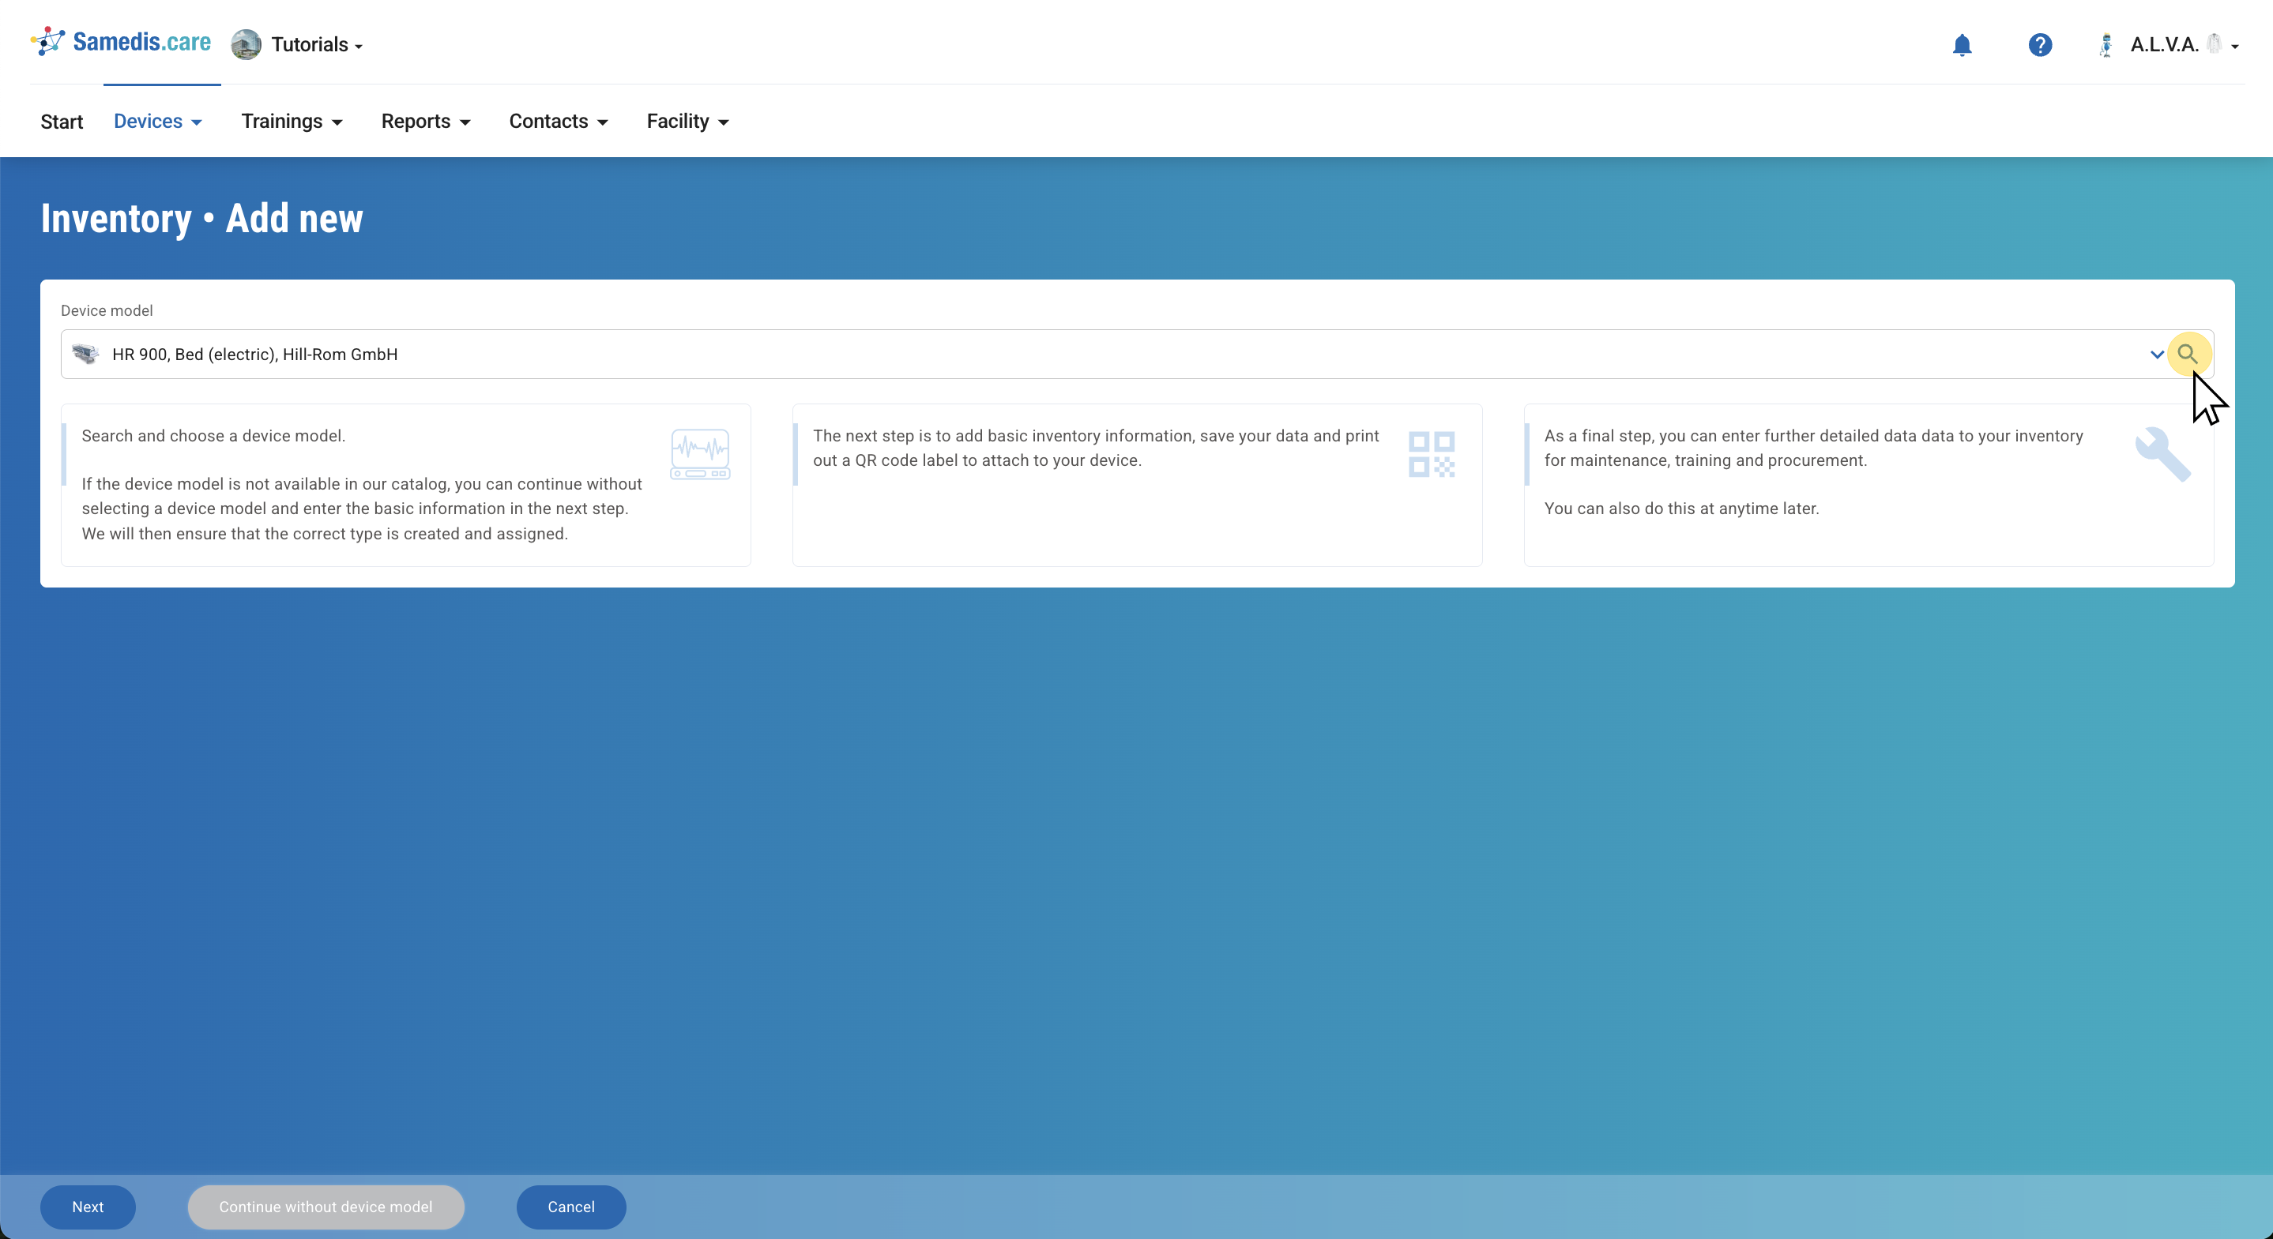Viewport: 2273px width, 1239px height.
Task: Click the A.L.V.A. robot avatar icon
Action: click(x=2106, y=45)
